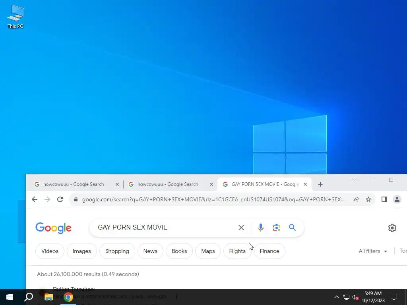The width and height of the screenshot is (407, 305).
Task: Launch File Explorer from the taskbar
Action: (x=48, y=297)
